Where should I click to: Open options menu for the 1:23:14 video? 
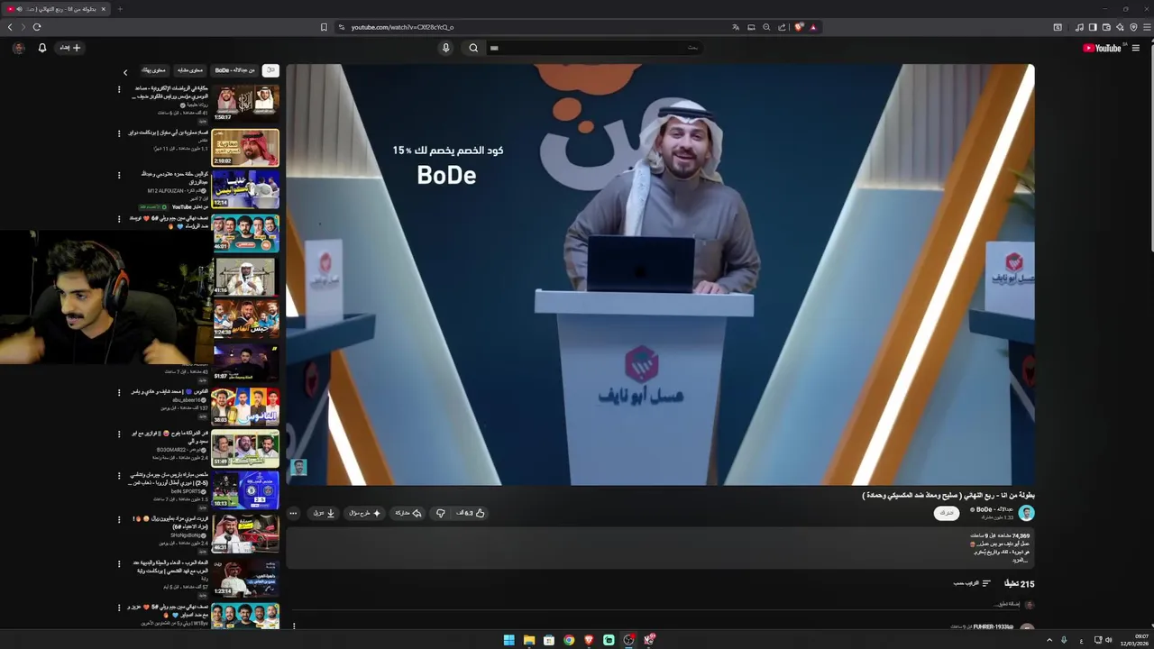pos(119,563)
